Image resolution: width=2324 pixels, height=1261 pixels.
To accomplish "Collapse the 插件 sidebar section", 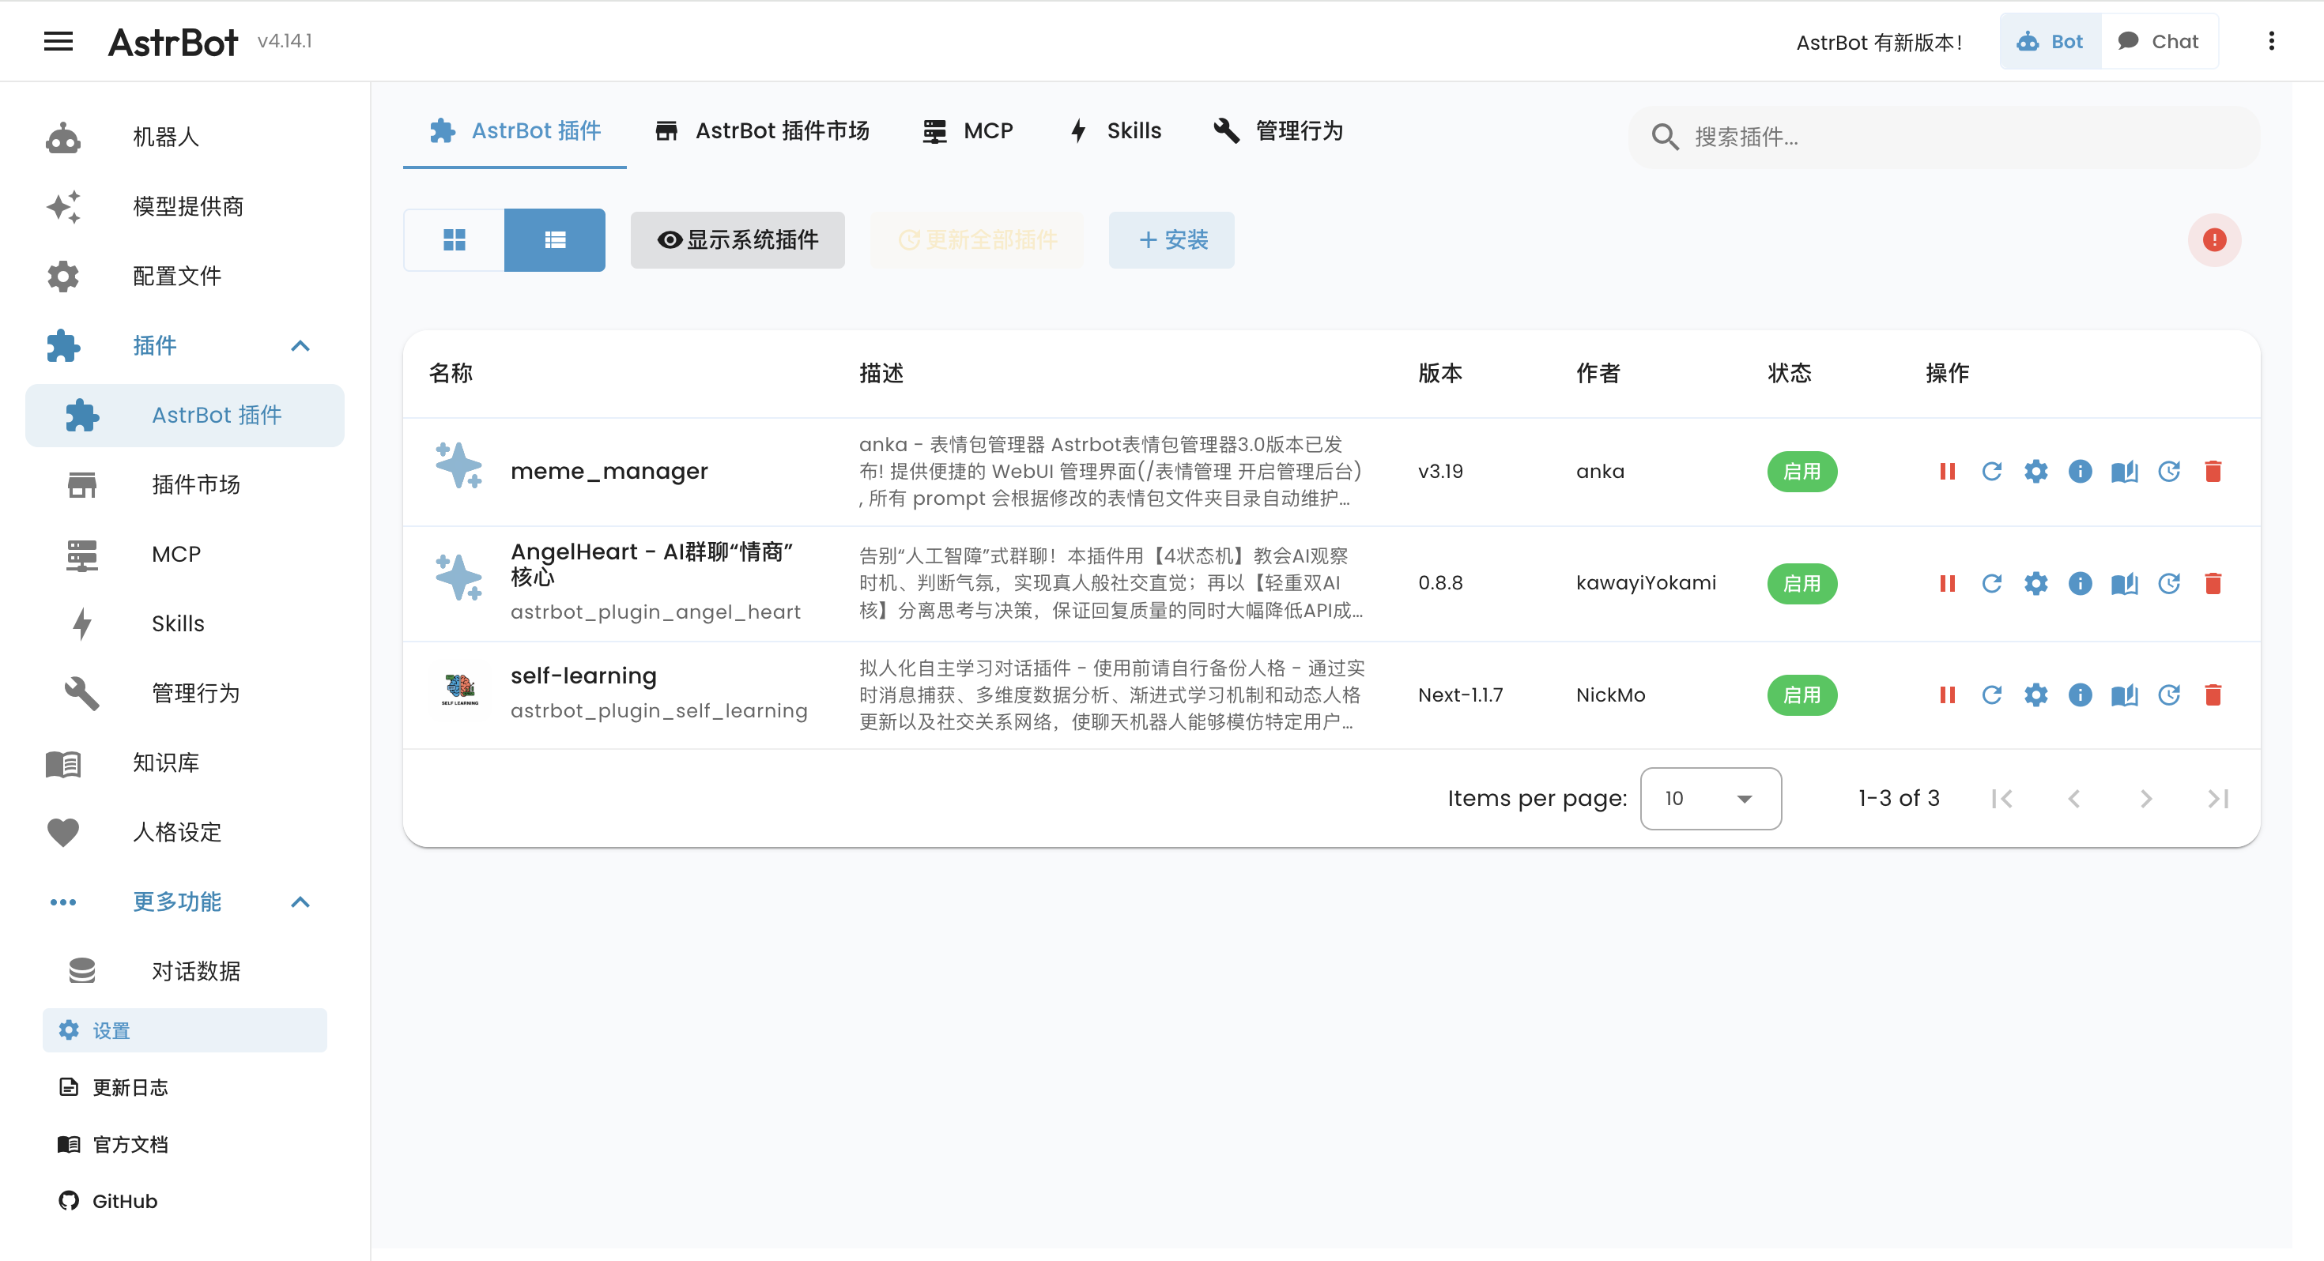I will (x=300, y=345).
